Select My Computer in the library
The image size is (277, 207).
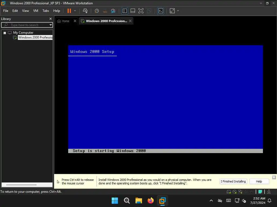(23, 33)
